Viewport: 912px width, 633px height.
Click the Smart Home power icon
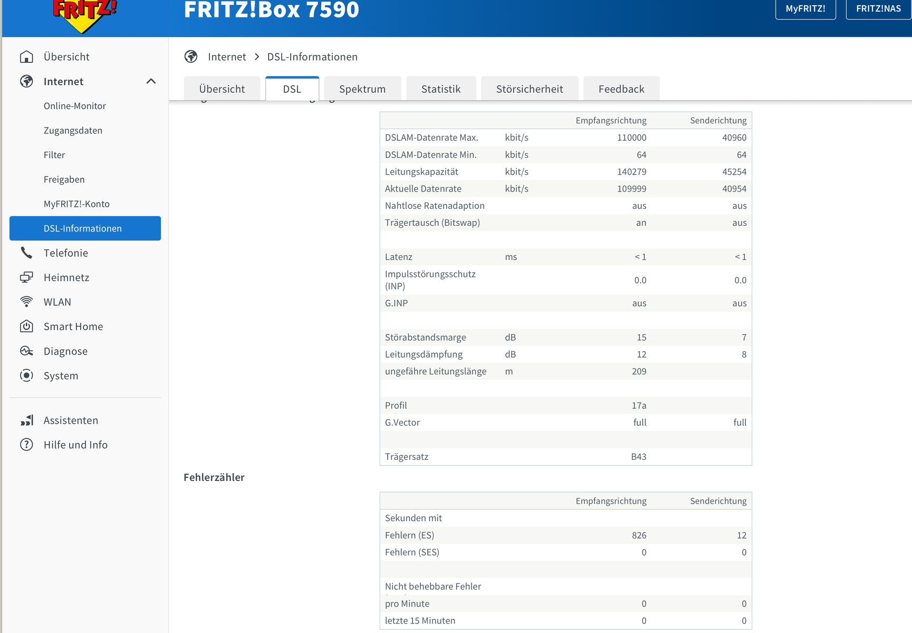click(x=26, y=327)
